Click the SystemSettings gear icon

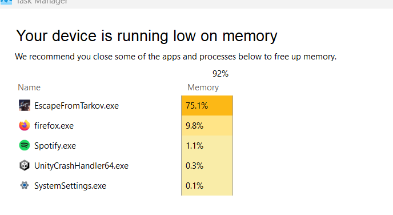[x=25, y=186]
